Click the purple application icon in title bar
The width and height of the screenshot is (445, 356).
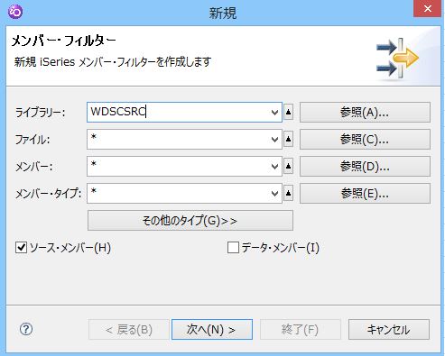15,12
